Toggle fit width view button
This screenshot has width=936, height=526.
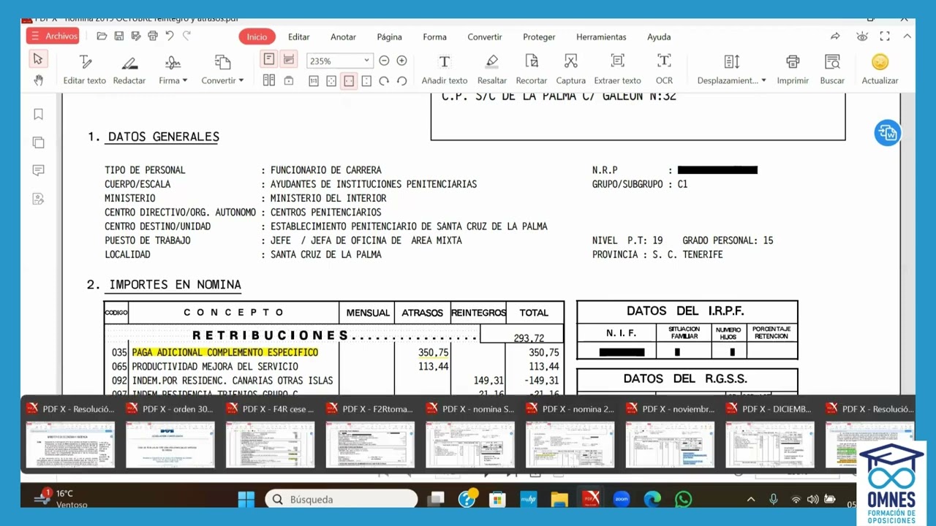[x=349, y=81]
